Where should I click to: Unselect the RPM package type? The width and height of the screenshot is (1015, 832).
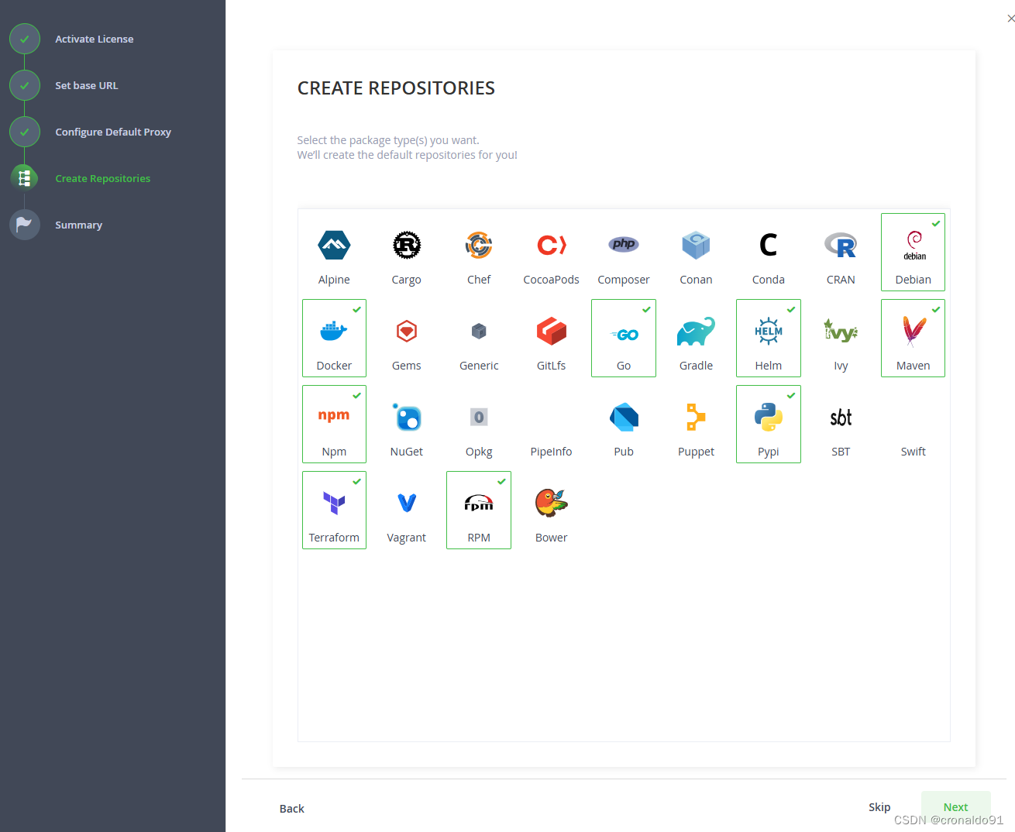pos(479,511)
